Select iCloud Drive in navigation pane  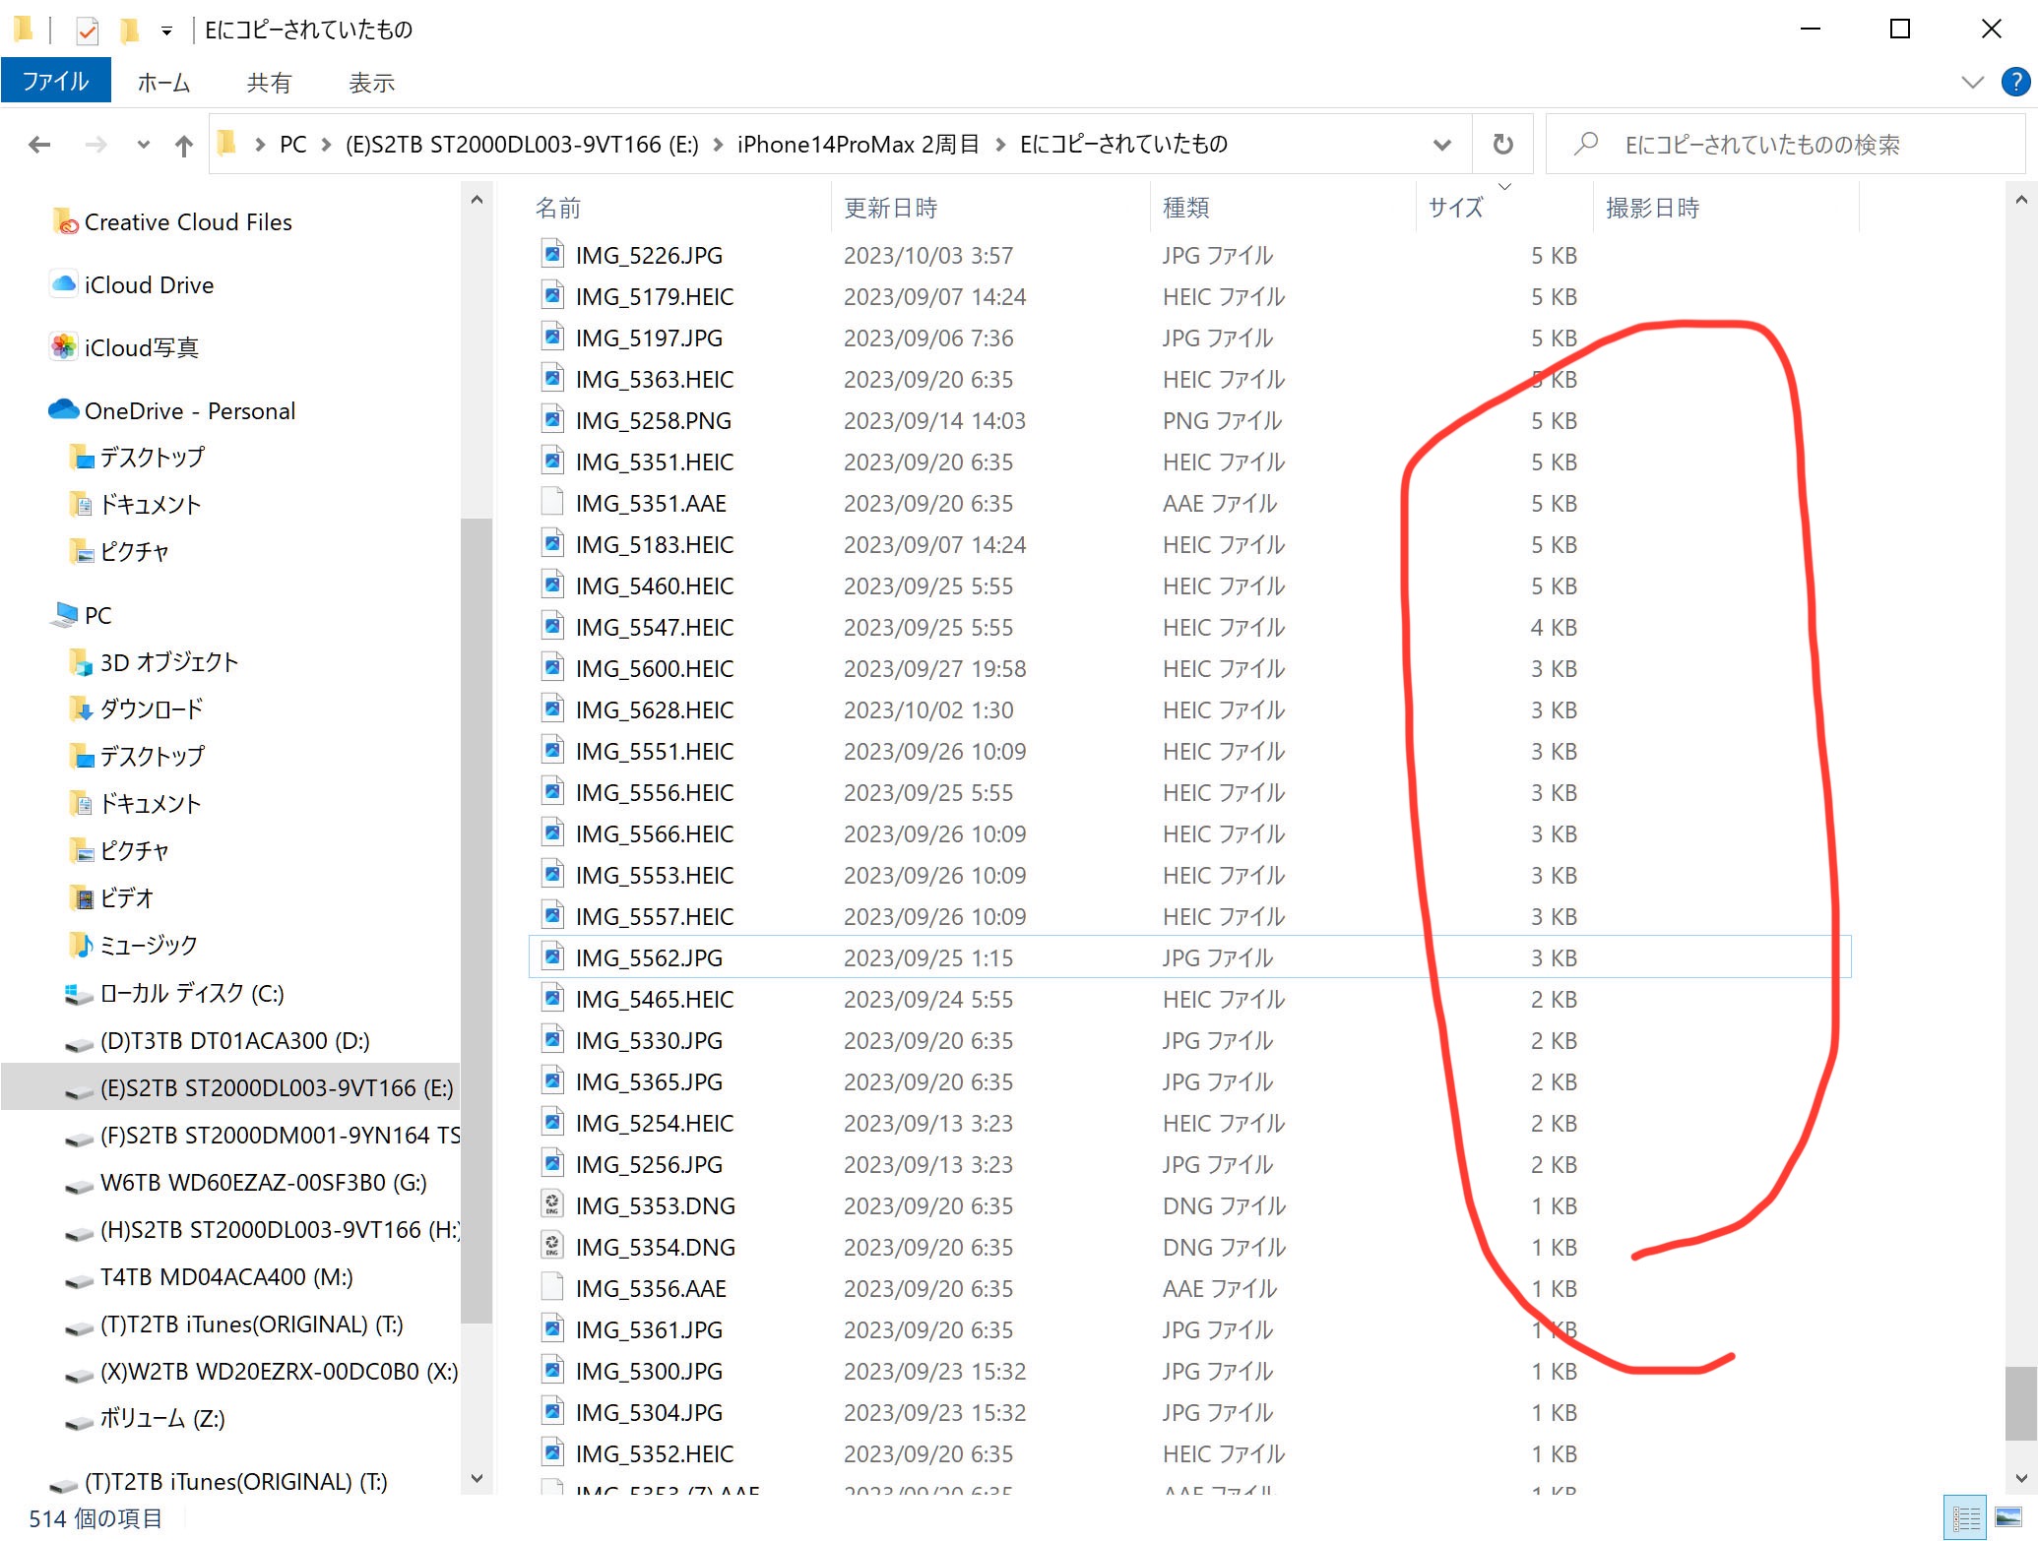[x=149, y=285]
